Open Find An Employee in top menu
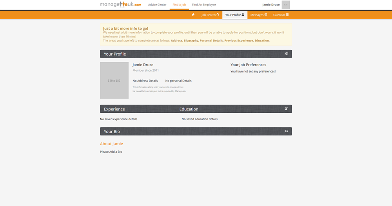 pos(204,5)
